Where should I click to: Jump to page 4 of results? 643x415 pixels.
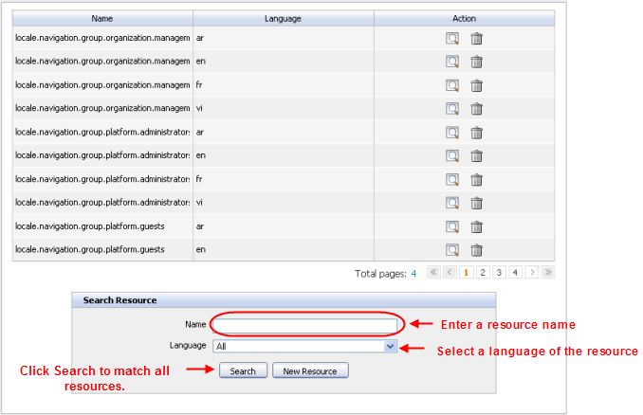(x=515, y=273)
